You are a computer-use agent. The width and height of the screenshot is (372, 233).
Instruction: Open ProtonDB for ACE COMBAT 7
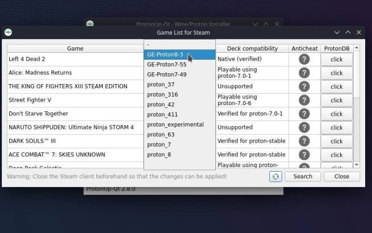(x=337, y=155)
